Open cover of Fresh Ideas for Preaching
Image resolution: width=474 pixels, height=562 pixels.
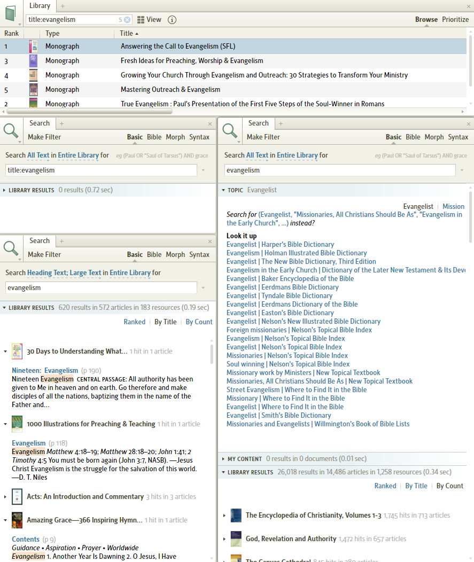point(33,61)
